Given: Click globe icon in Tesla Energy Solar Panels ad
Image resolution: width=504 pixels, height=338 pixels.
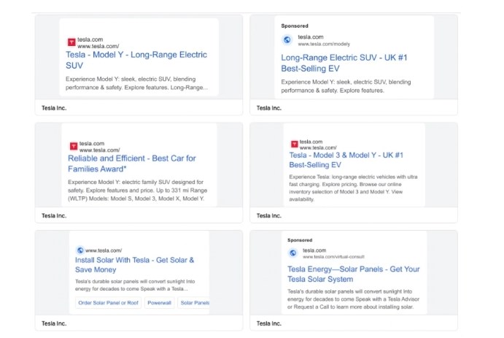Looking at the screenshot, I should click(292, 253).
